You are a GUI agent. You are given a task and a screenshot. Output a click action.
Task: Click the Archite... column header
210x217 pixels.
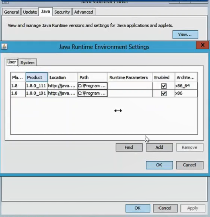(186, 77)
